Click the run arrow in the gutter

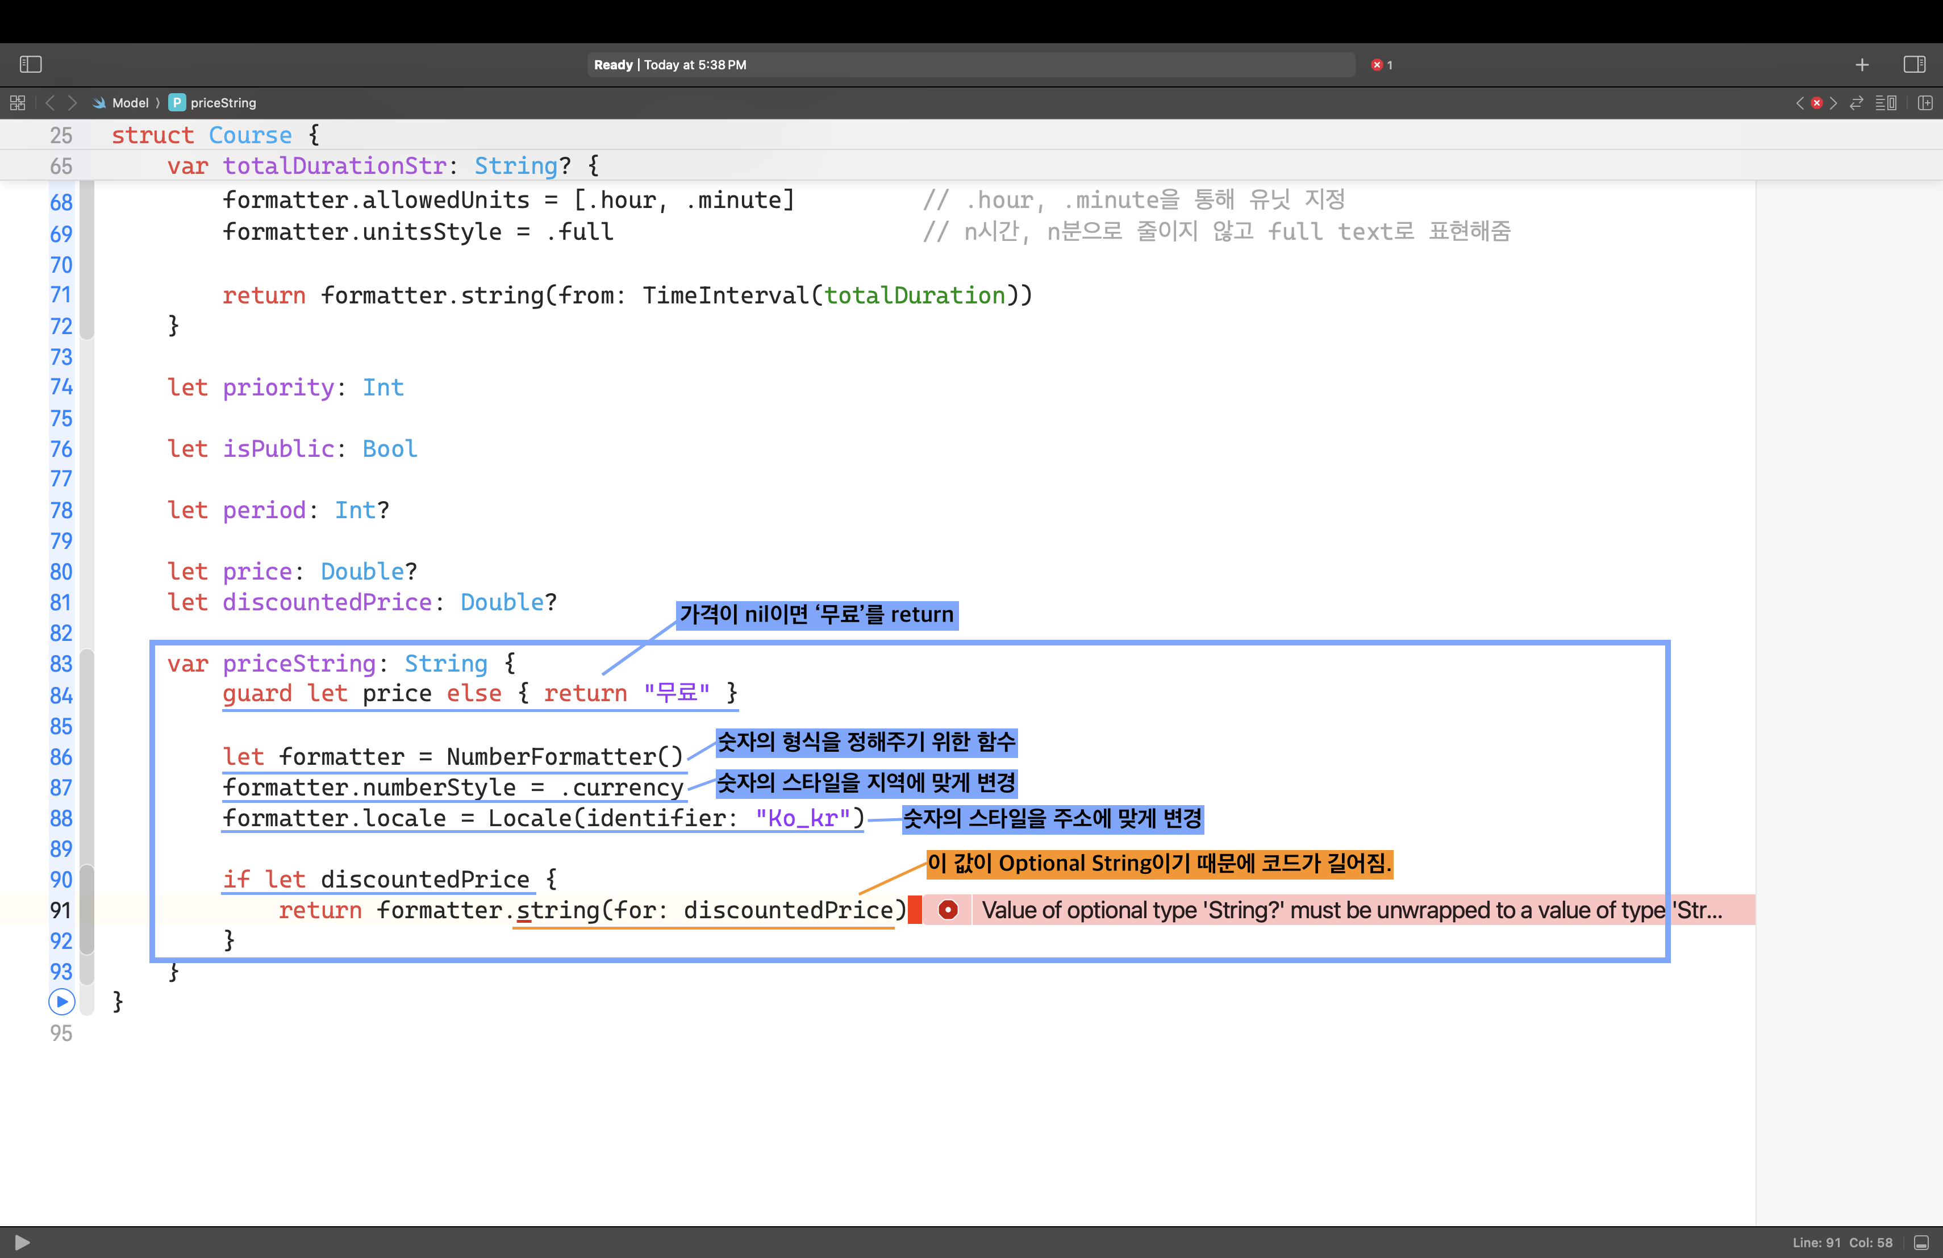61,1001
